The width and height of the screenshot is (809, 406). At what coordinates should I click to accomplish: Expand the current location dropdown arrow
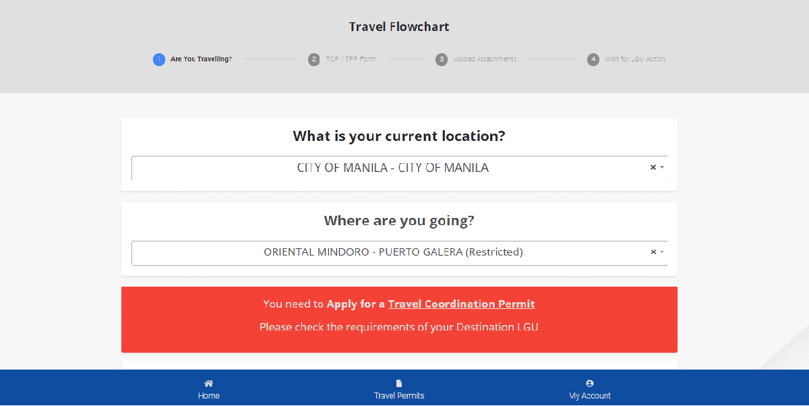pyautogui.click(x=662, y=167)
